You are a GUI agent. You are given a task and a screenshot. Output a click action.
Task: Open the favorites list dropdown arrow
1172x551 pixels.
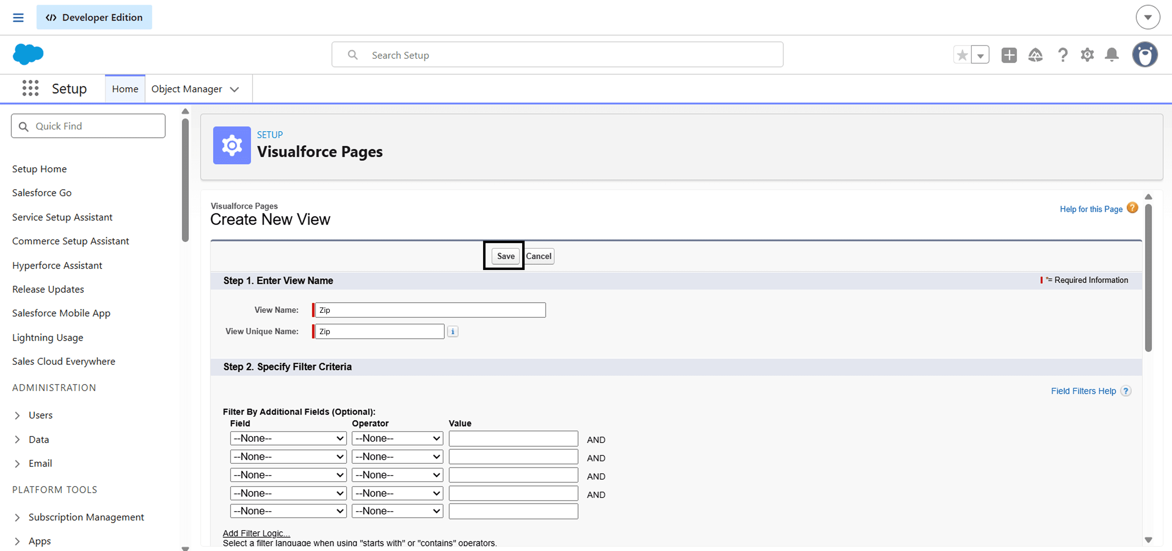click(980, 55)
